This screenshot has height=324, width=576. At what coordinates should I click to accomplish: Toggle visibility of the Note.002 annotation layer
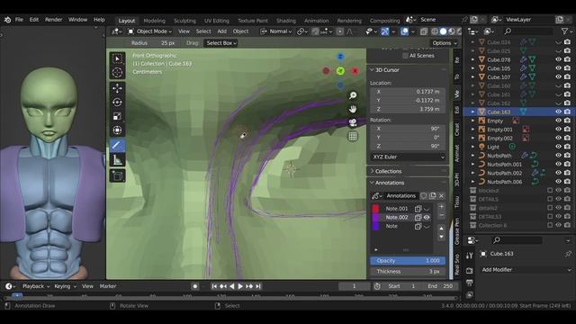[427, 218]
